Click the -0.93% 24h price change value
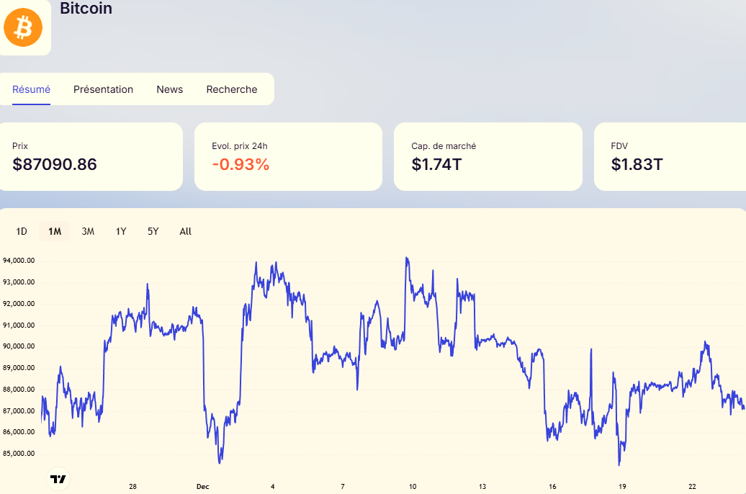Image resolution: width=746 pixels, height=494 pixels. 241,164
